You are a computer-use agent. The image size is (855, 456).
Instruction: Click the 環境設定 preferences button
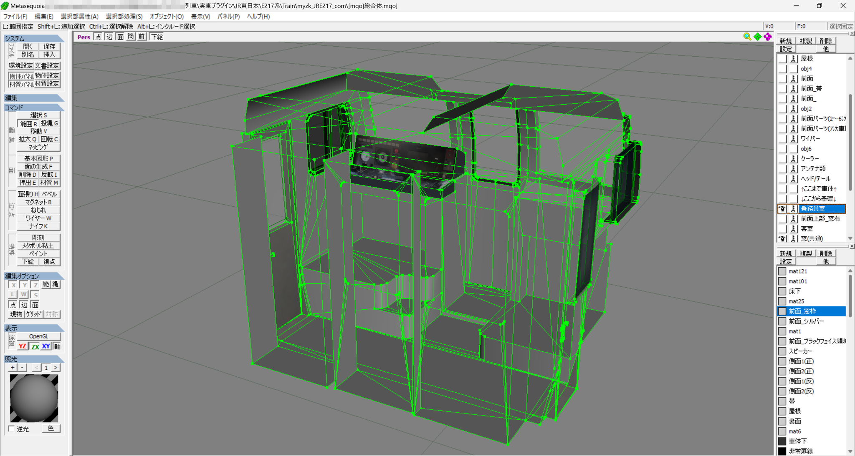(x=20, y=66)
